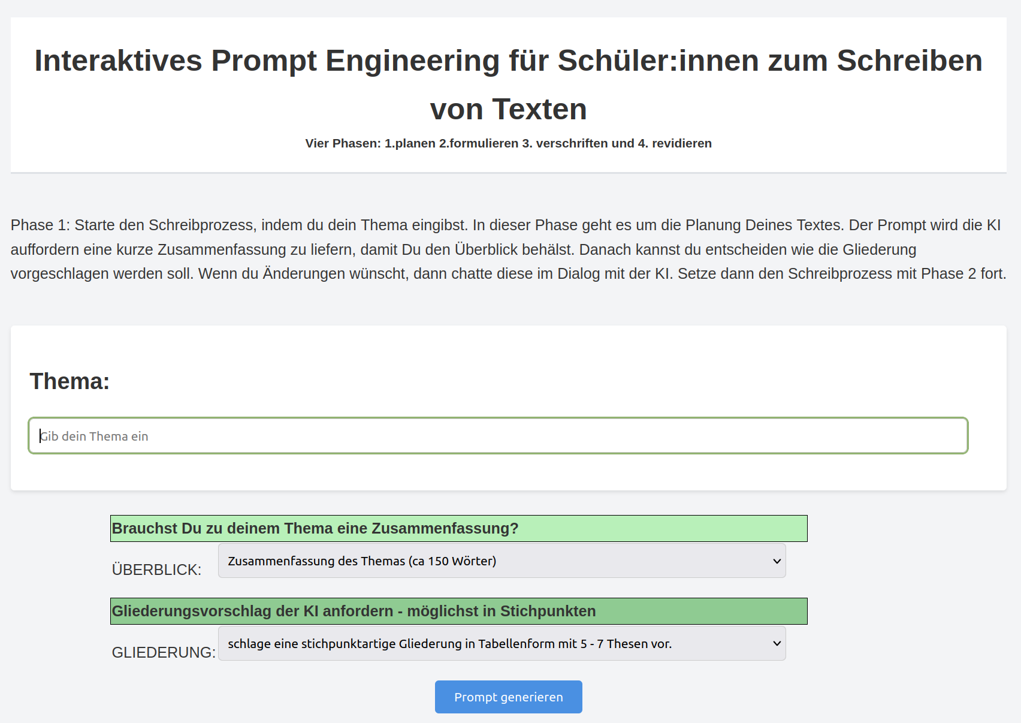1021x723 pixels.
Task: Click 'von Texten' in the page title
Action: (508, 109)
